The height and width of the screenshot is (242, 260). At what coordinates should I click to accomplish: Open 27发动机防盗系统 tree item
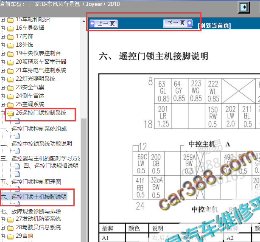pyautogui.click(x=38, y=219)
